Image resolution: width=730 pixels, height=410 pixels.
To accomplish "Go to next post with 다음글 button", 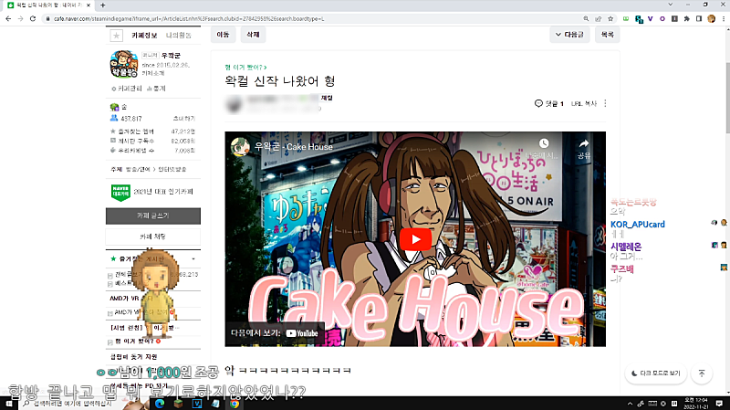I will (569, 35).
